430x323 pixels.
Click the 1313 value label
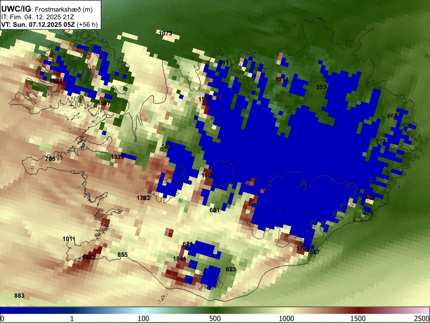[x=282, y=79]
